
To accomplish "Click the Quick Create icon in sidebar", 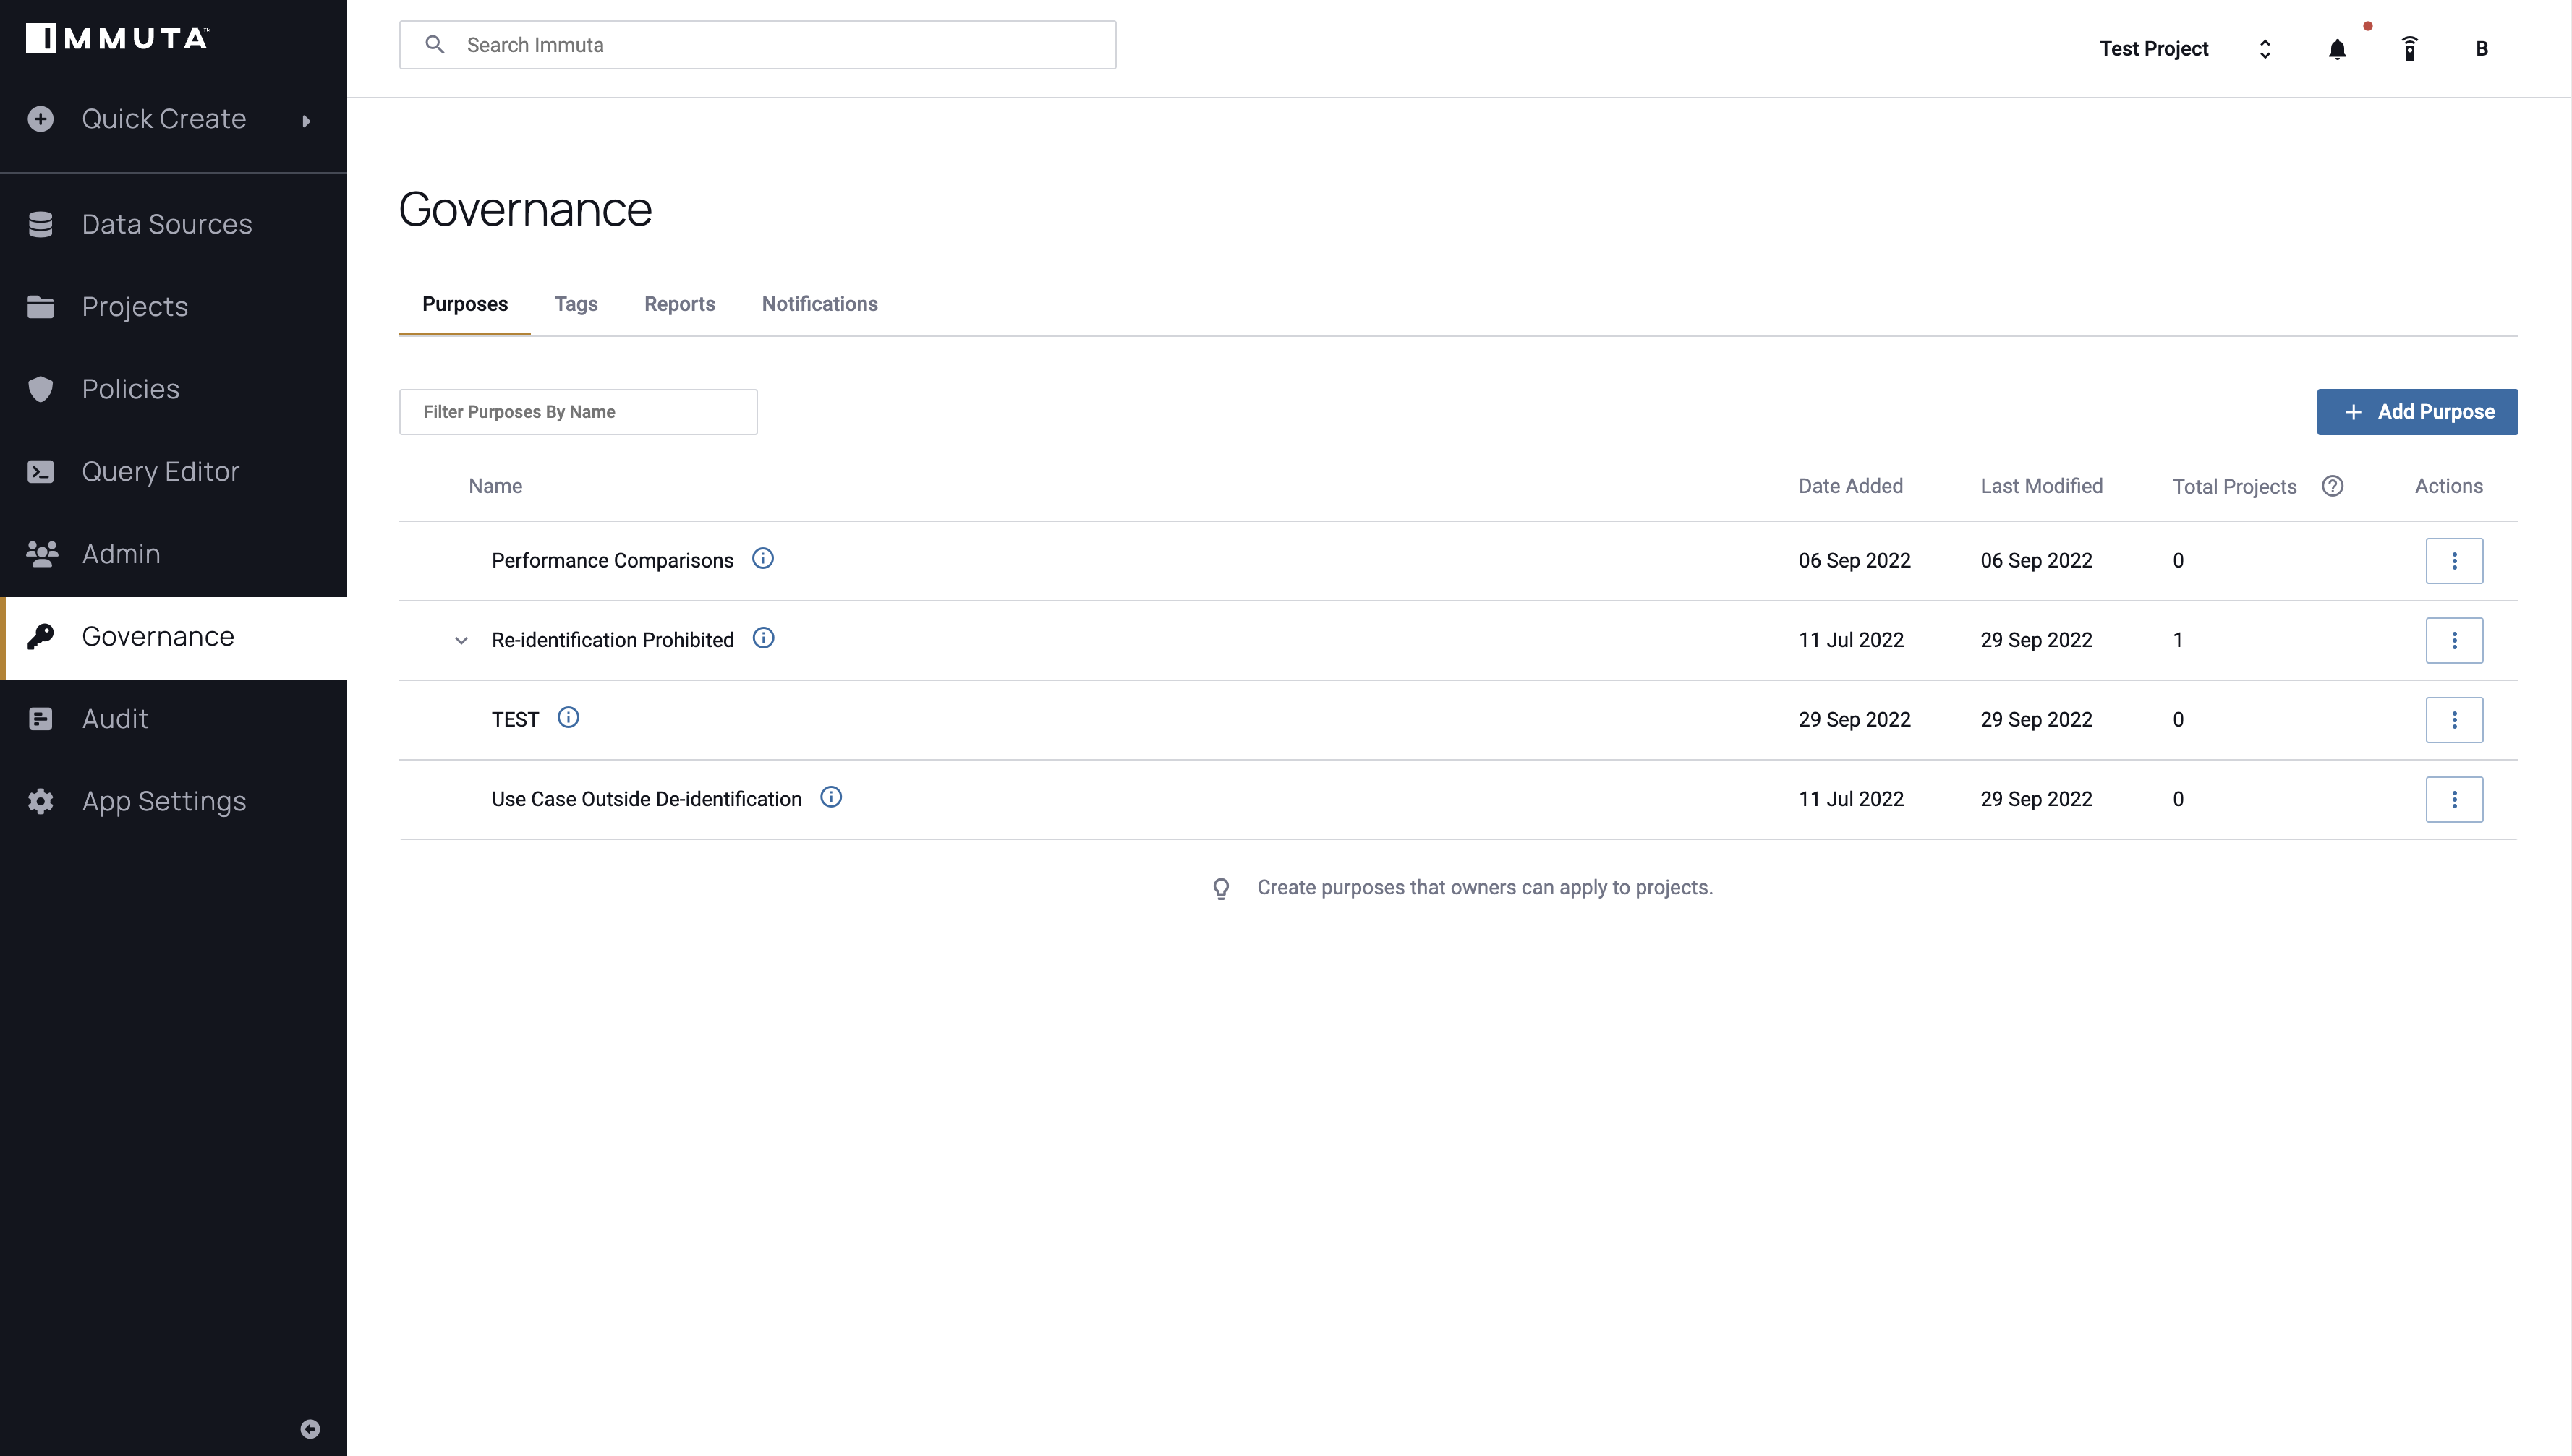I will tap(43, 119).
